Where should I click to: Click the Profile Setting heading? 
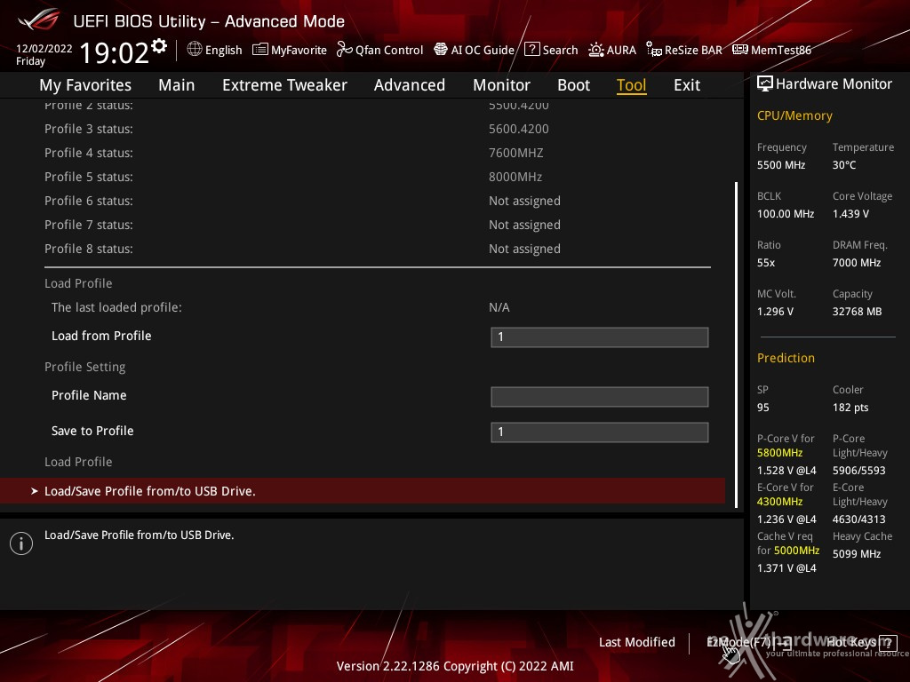(84, 367)
